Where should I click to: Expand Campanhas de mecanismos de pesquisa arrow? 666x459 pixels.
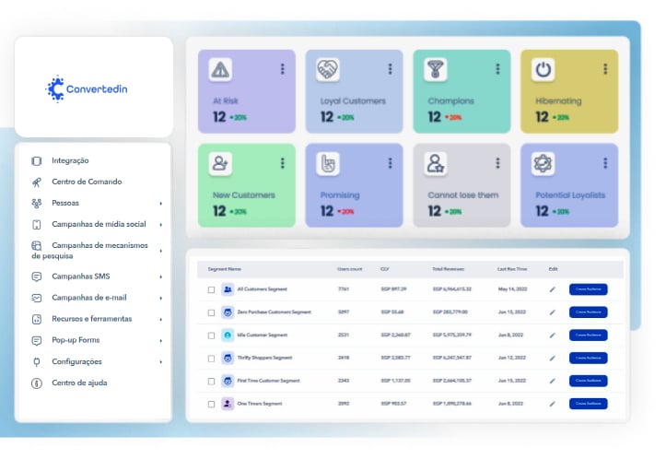[161, 251]
